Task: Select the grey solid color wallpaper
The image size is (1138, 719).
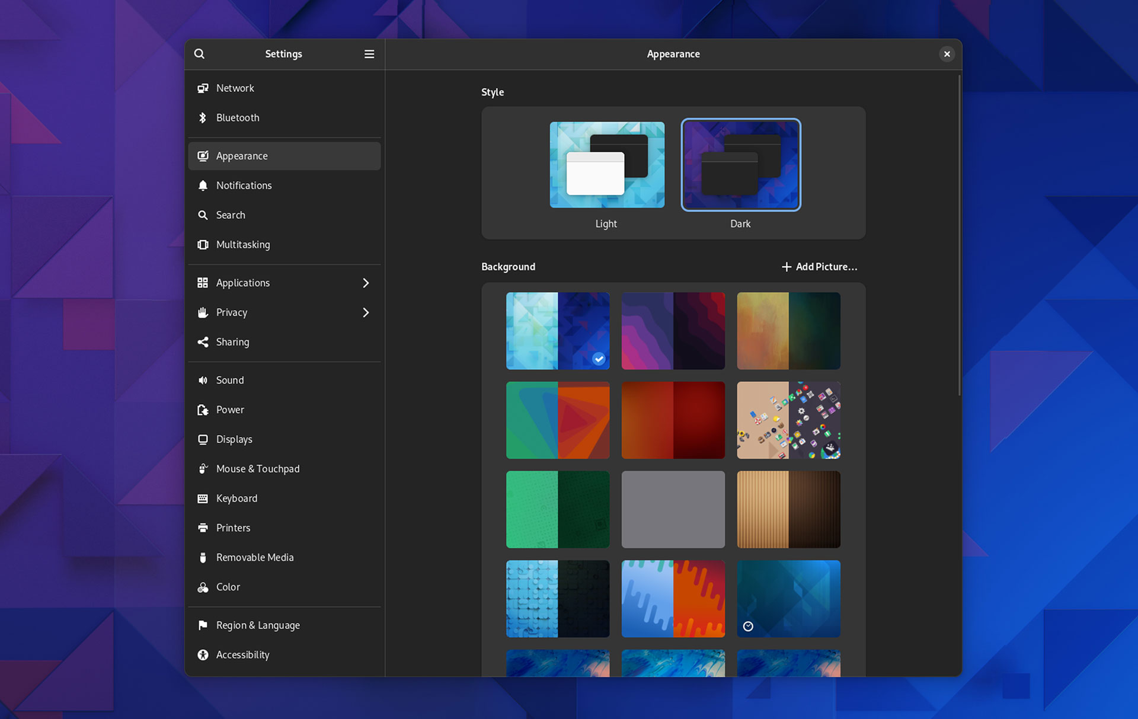Action: pyautogui.click(x=673, y=509)
